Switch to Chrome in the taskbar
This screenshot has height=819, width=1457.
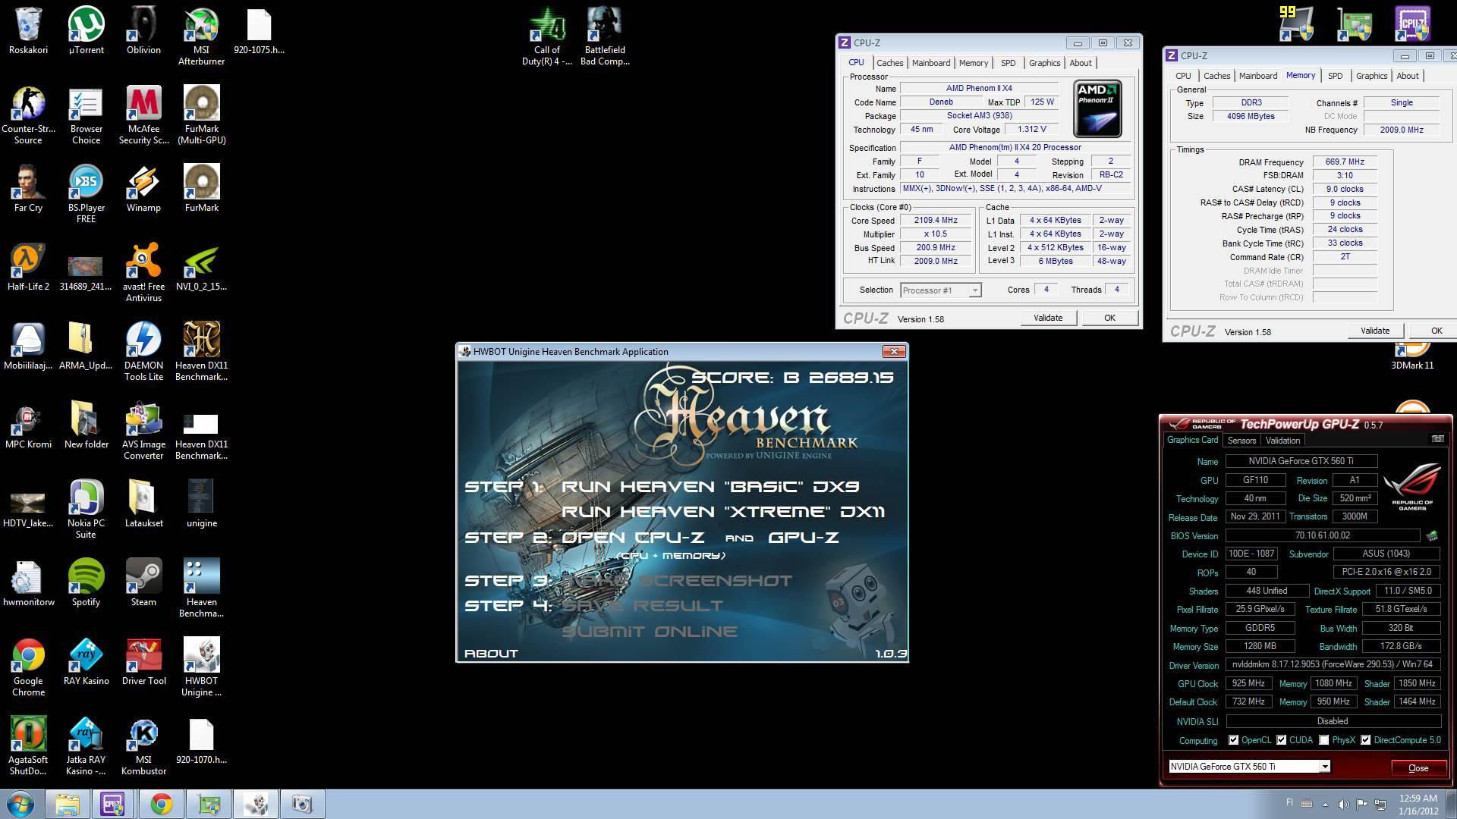point(161,804)
